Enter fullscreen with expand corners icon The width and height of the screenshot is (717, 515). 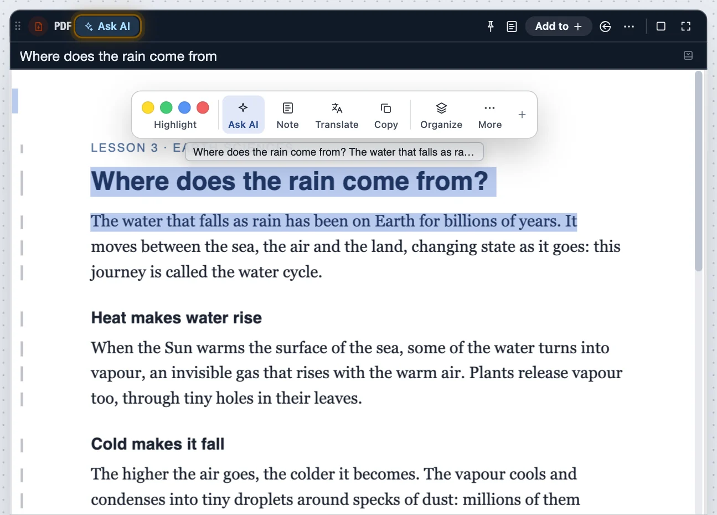686,26
